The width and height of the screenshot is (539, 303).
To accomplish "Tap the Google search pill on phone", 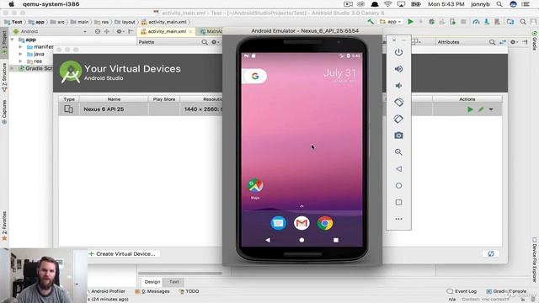I will point(254,77).
